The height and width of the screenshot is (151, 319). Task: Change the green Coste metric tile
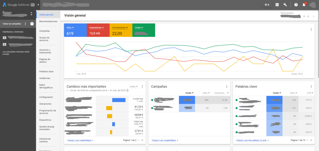[144, 30]
